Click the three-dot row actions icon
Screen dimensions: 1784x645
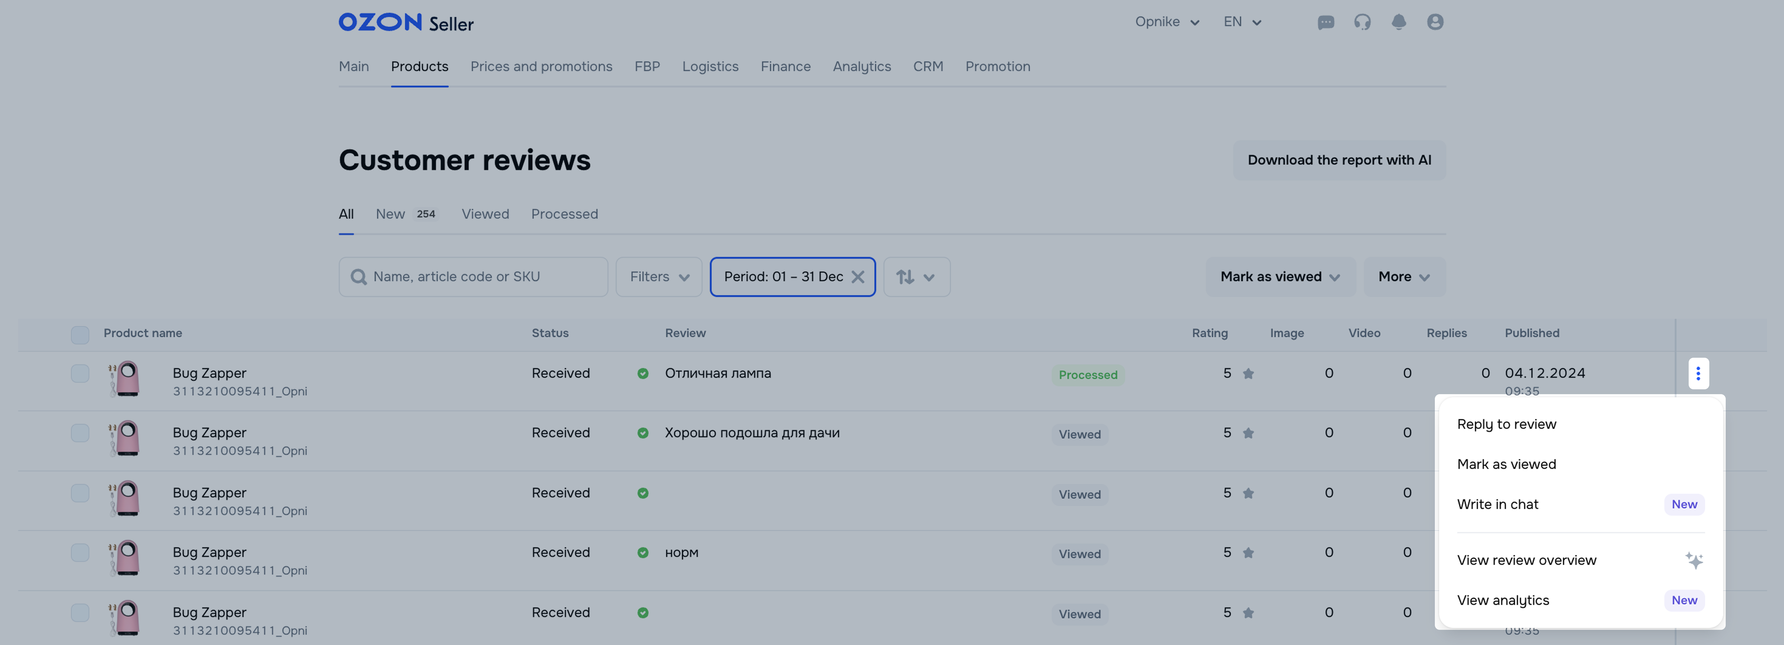pos(1697,374)
